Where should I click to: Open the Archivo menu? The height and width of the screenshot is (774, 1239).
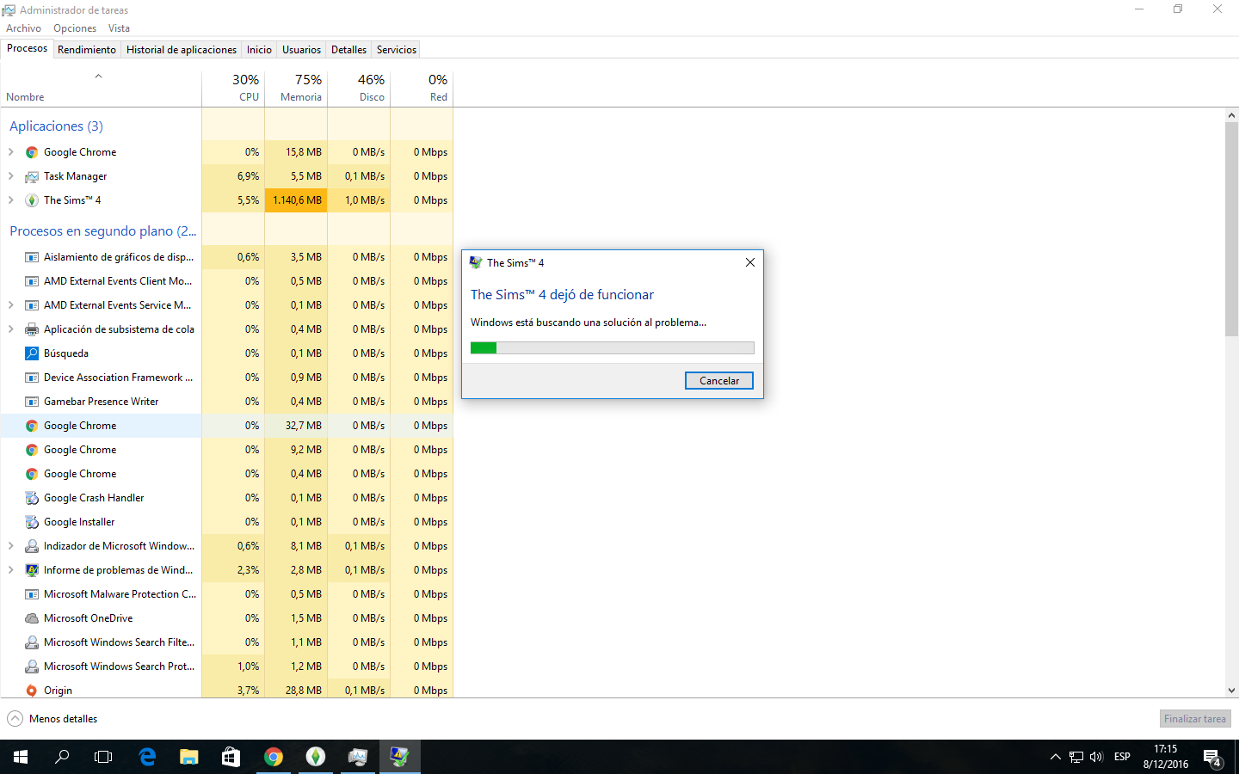tap(24, 28)
